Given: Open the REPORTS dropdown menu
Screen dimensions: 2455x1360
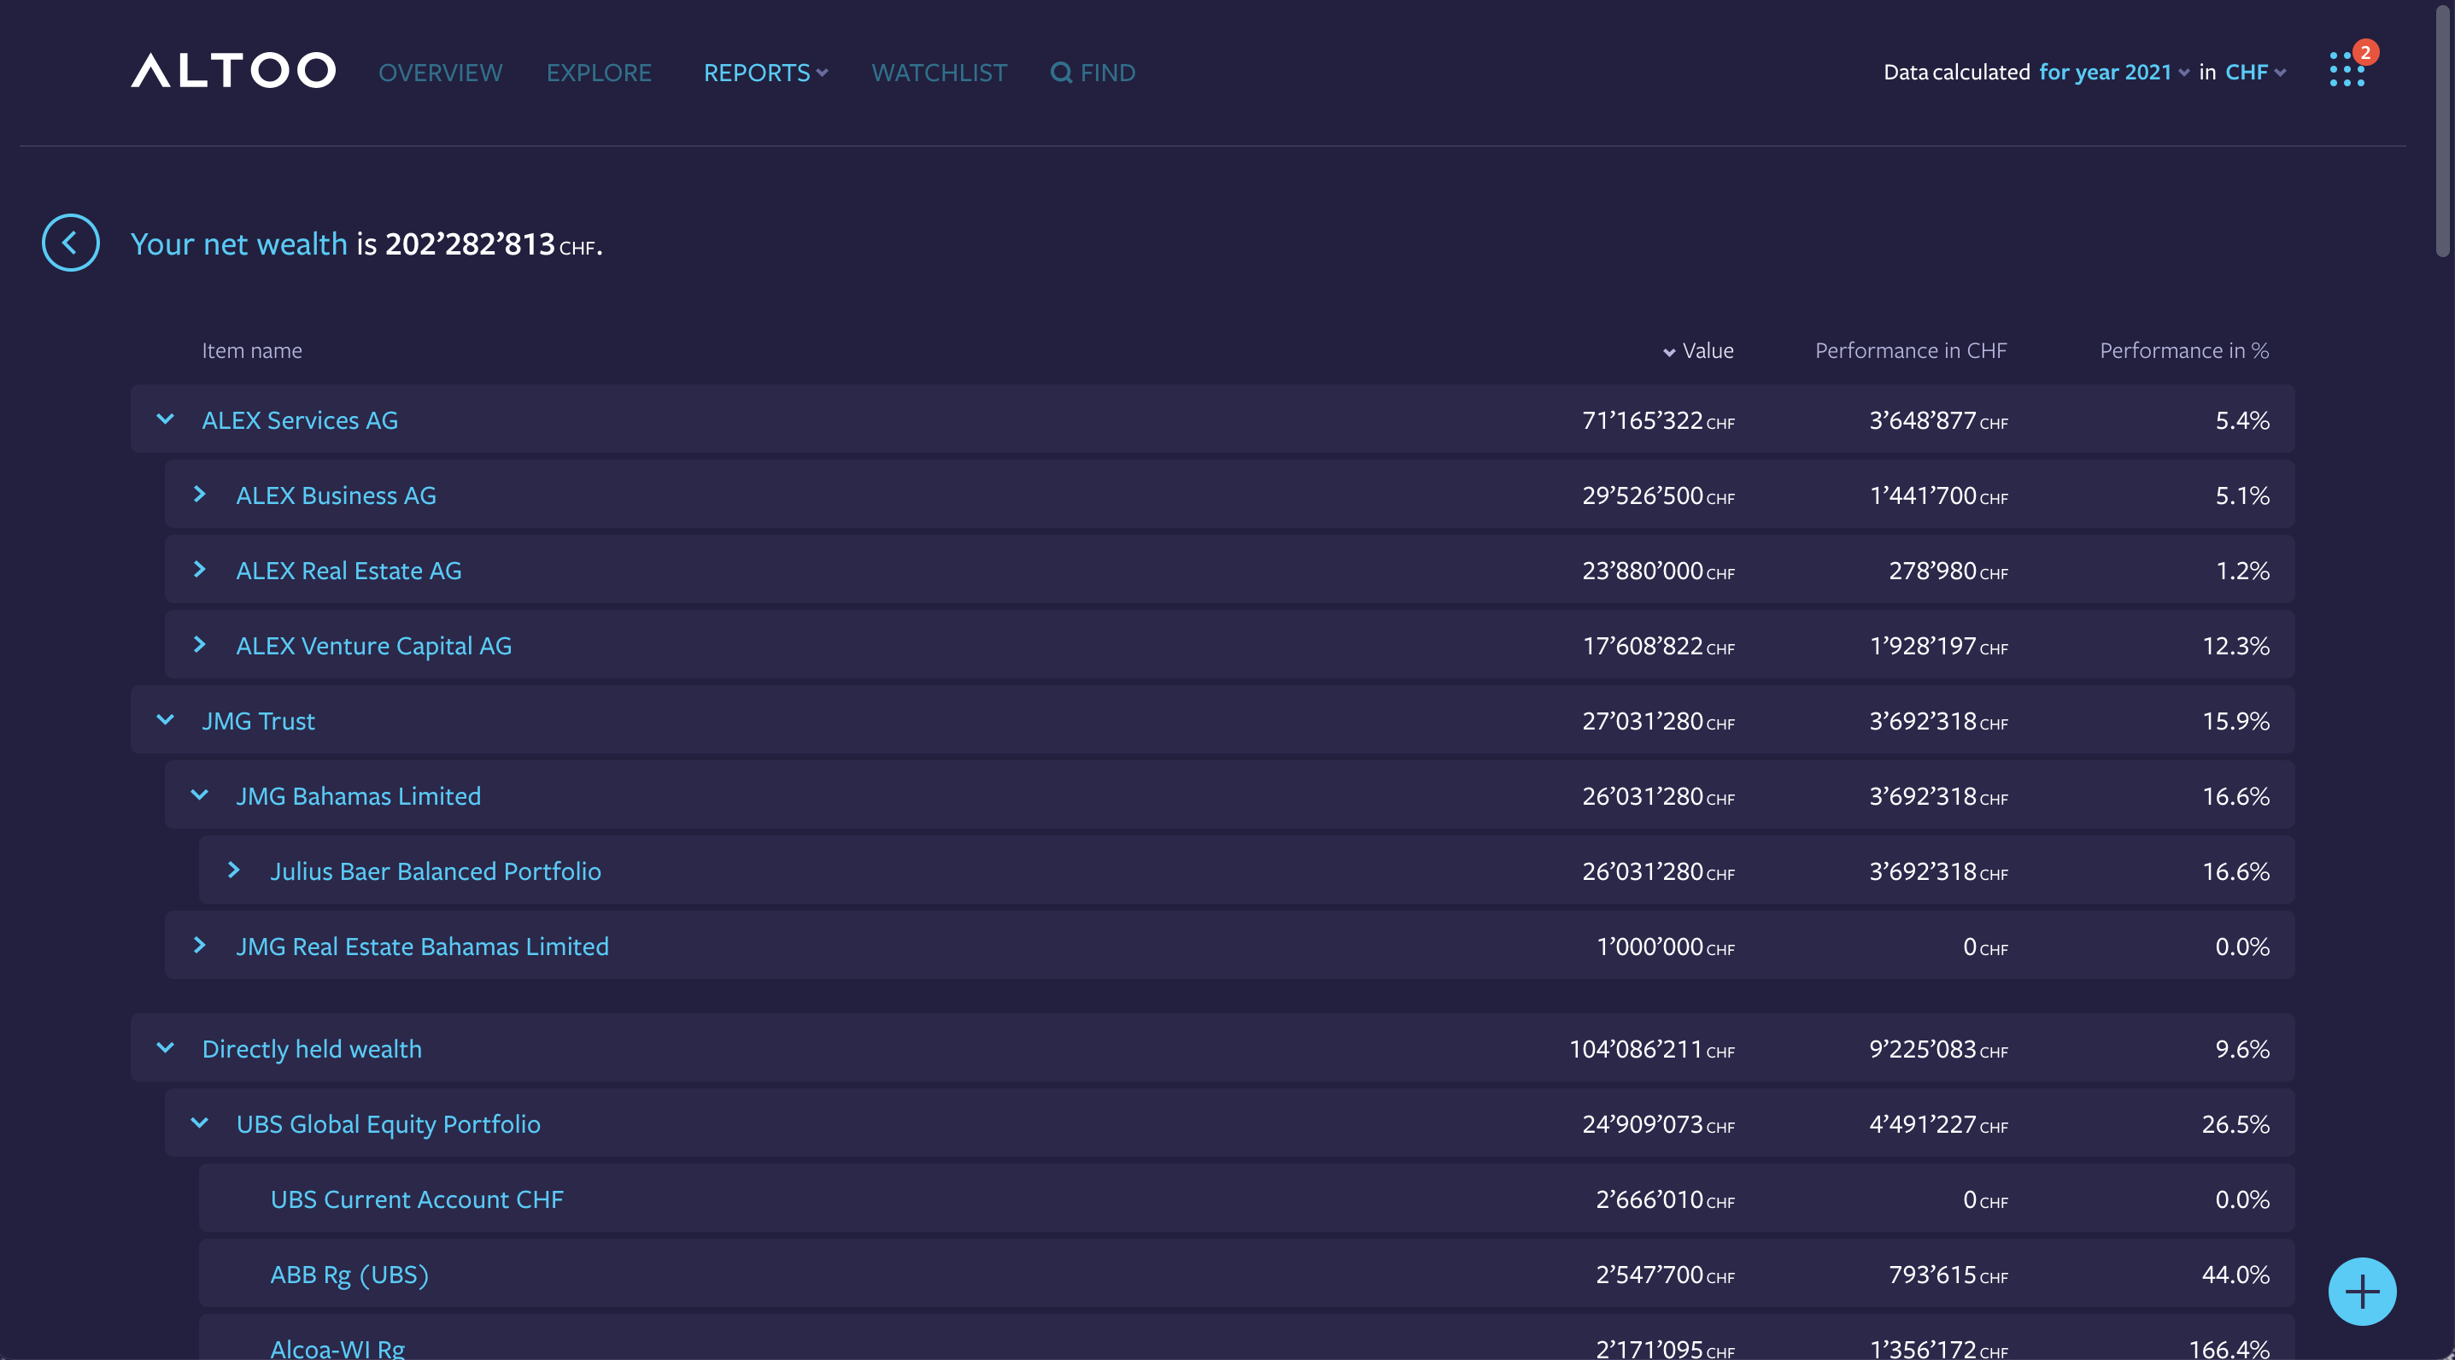Looking at the screenshot, I should pos(765,73).
